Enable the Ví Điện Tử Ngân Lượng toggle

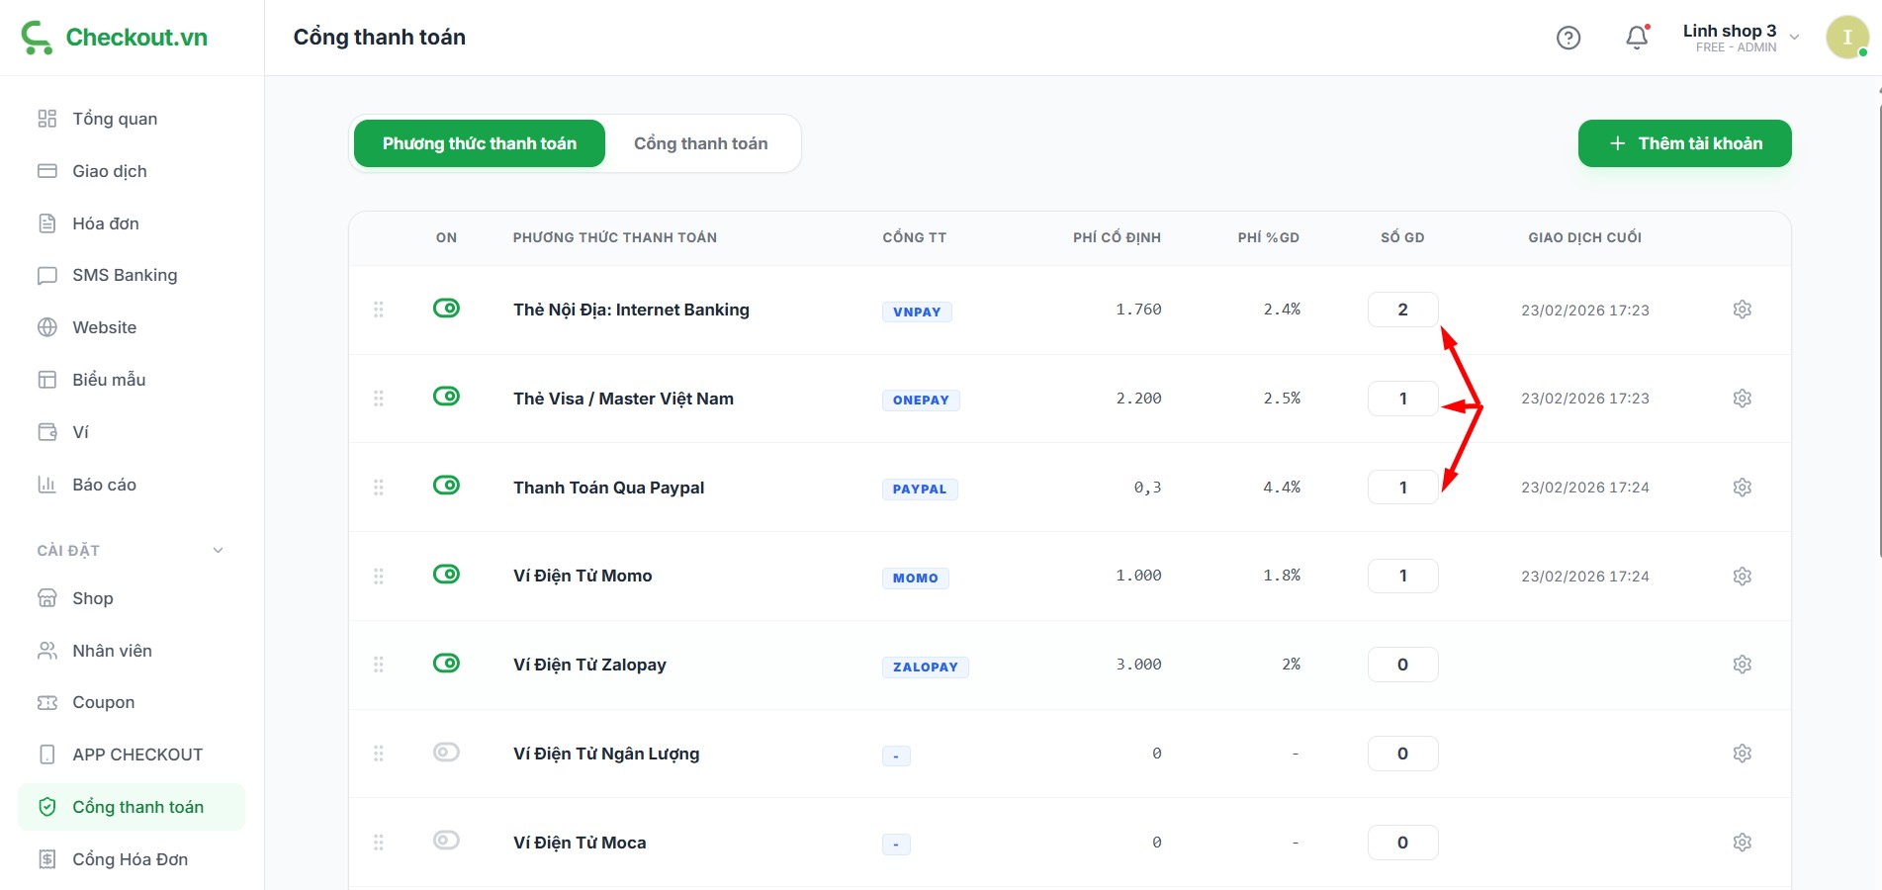click(x=446, y=753)
